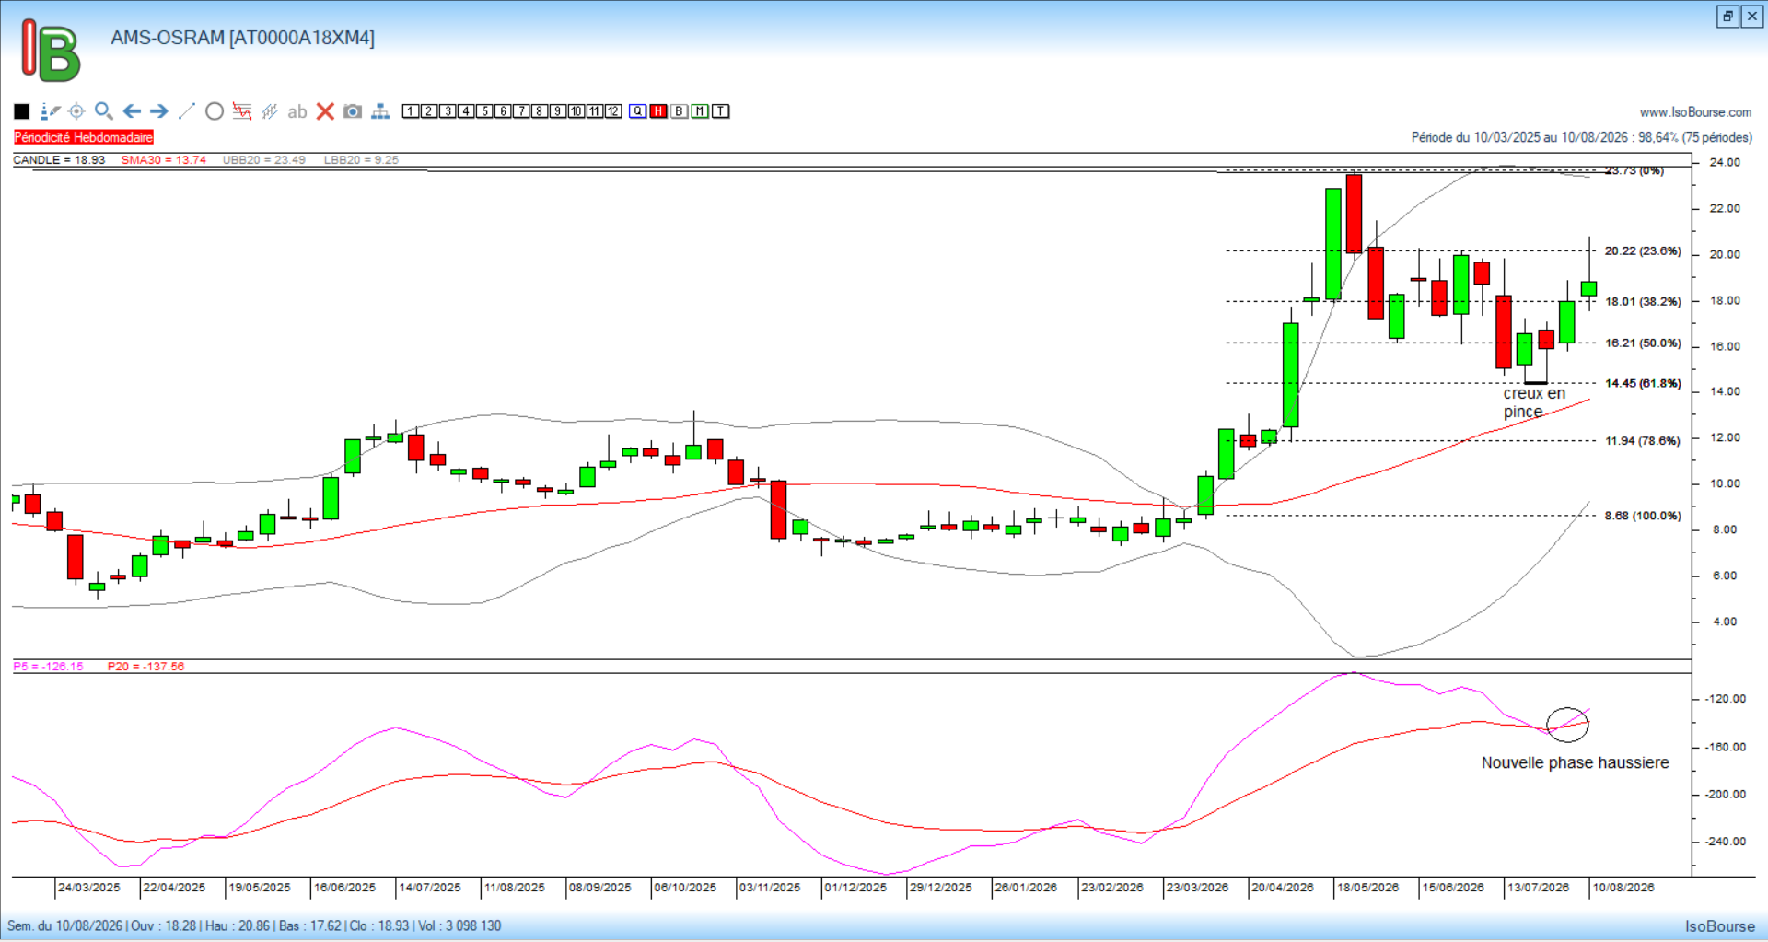Switch periodicity with the Q button
Screen dimensions: 1768x942
click(638, 111)
